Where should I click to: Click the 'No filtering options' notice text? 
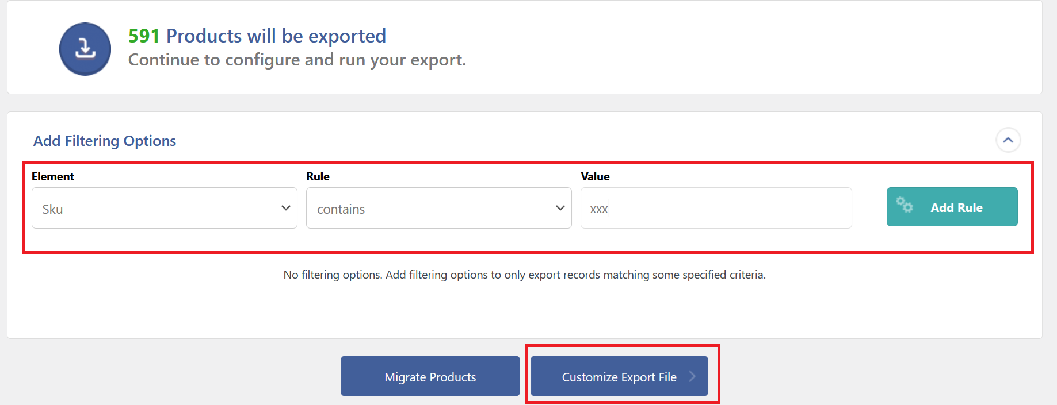click(525, 275)
